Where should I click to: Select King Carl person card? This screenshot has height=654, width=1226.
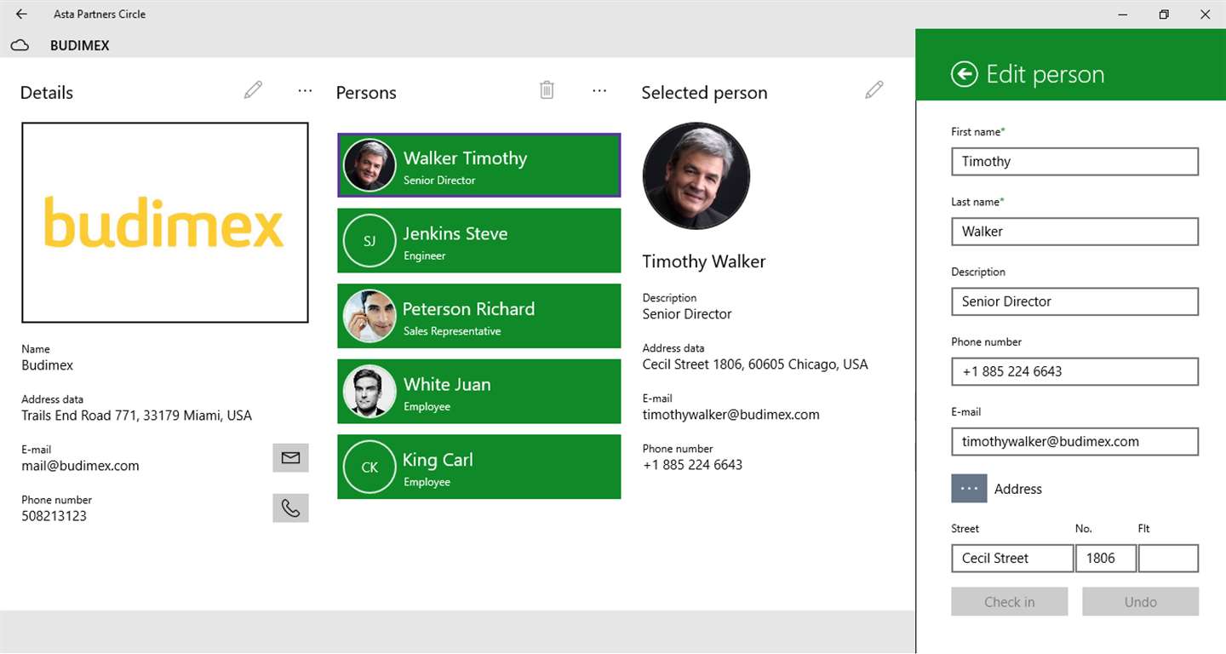click(479, 467)
